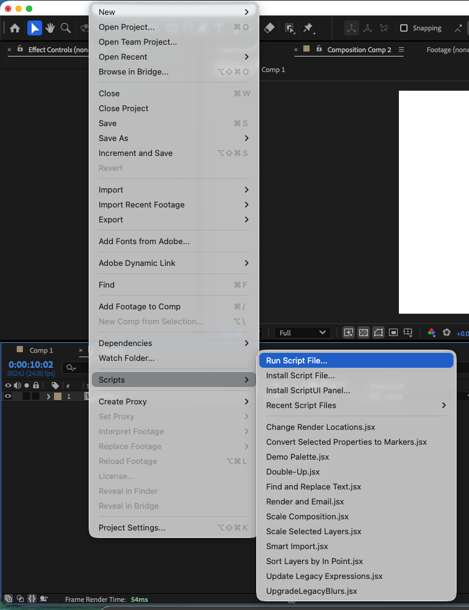Expand layer 1 properties twirl arrow
469x610 pixels.
click(x=48, y=396)
